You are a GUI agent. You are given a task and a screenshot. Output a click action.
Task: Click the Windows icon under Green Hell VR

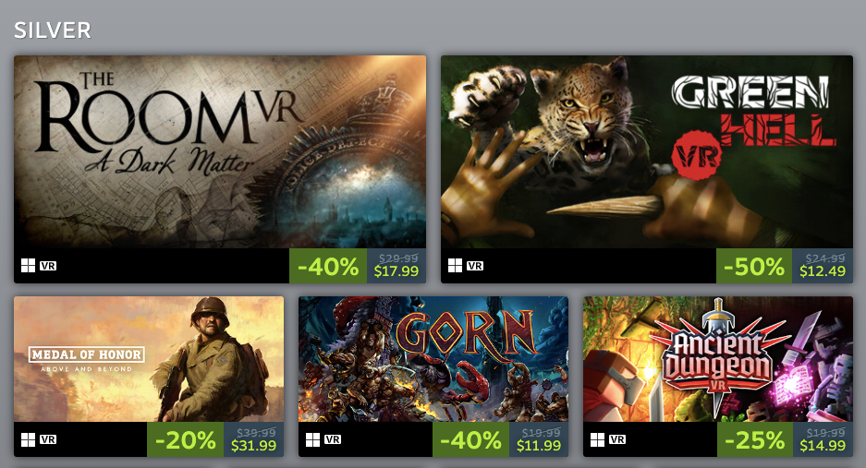coord(455,266)
